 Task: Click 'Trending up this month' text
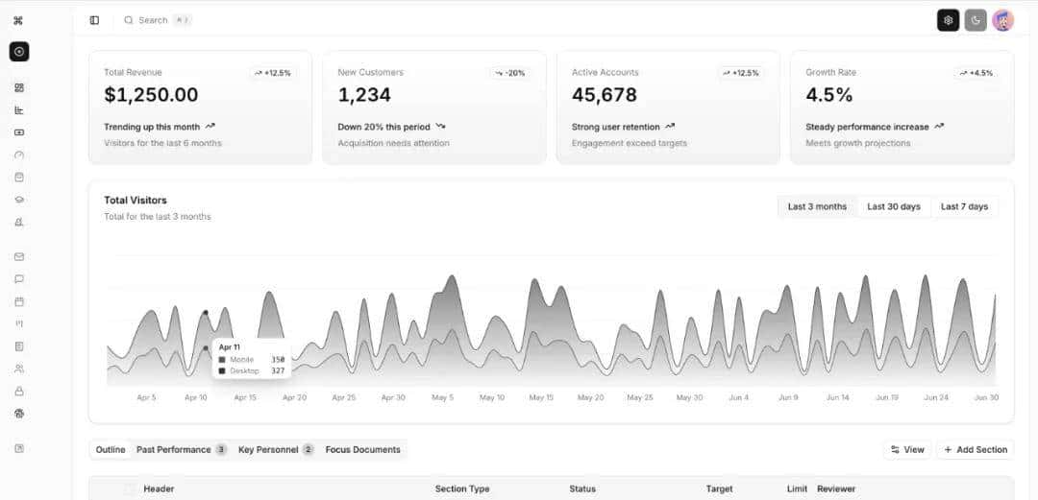[x=152, y=127]
